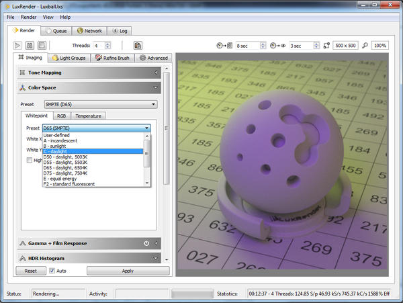This screenshot has width=403, height=303.
Task: Click the clock icon for display update interval
Action: click(220, 46)
